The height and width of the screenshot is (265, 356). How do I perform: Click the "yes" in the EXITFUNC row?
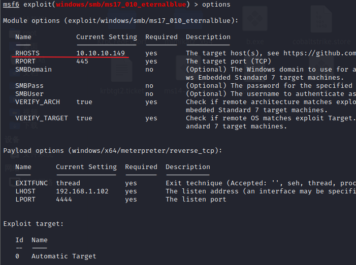click(131, 183)
